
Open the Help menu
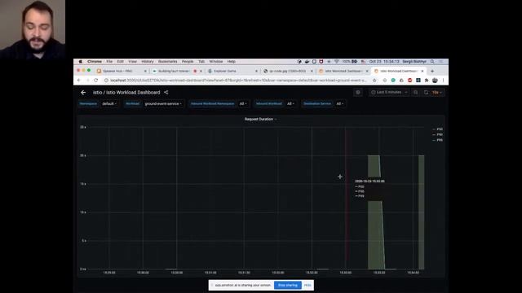(x=232, y=62)
